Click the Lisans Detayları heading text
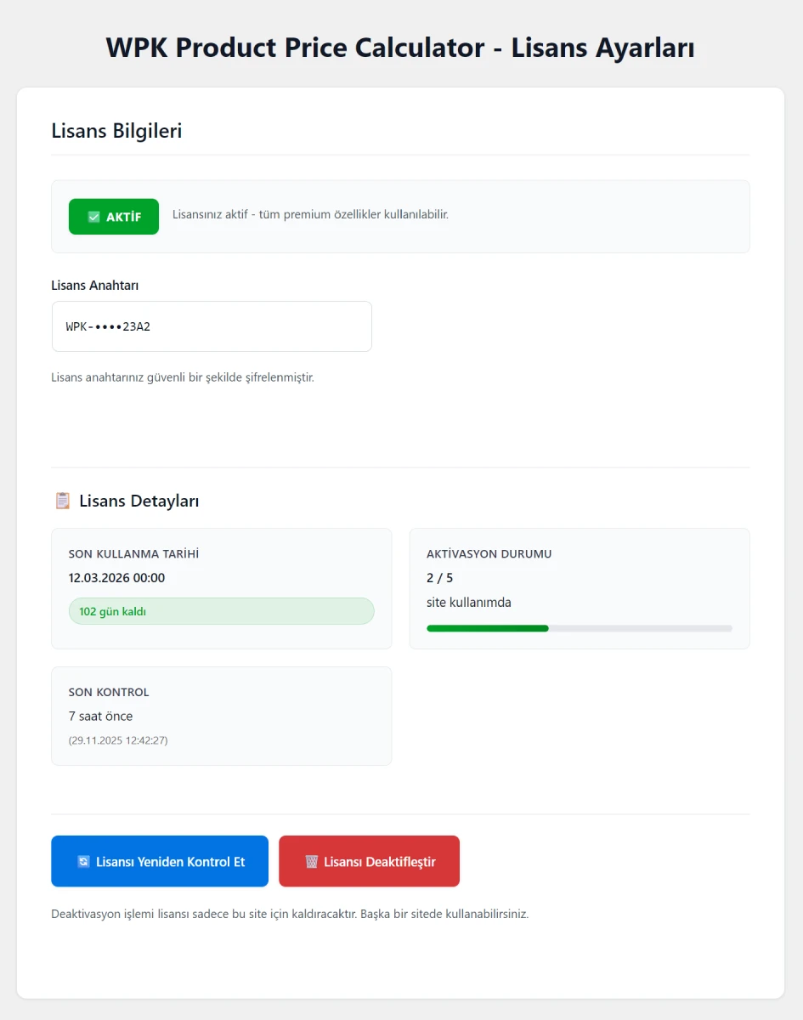Image resolution: width=803 pixels, height=1020 pixels. 139,501
